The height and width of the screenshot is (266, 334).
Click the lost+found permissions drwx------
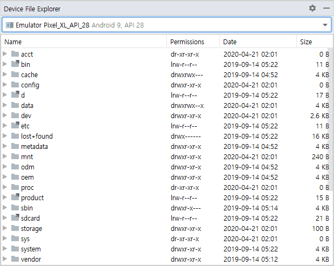(185, 137)
